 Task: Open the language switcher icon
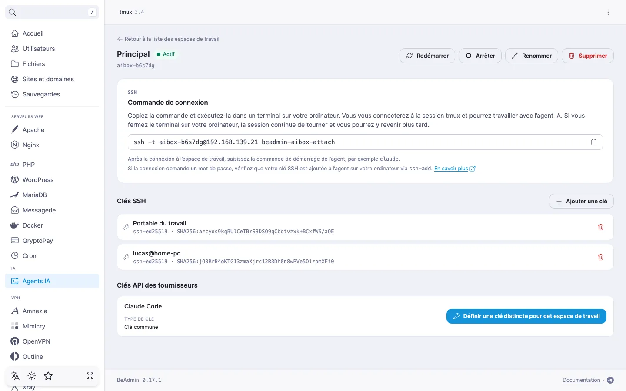click(x=15, y=376)
